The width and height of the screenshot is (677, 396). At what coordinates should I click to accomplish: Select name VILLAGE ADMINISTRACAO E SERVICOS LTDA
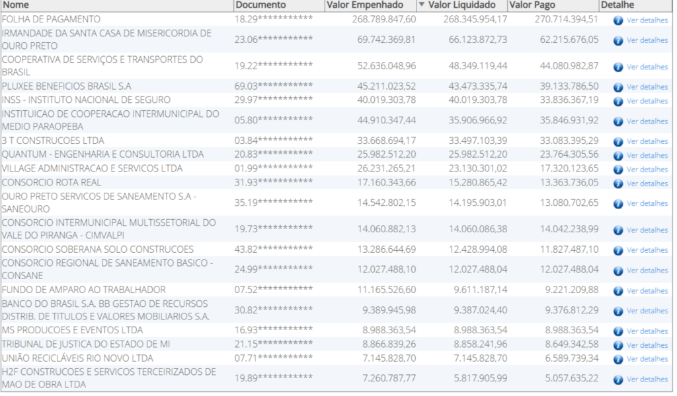93,168
